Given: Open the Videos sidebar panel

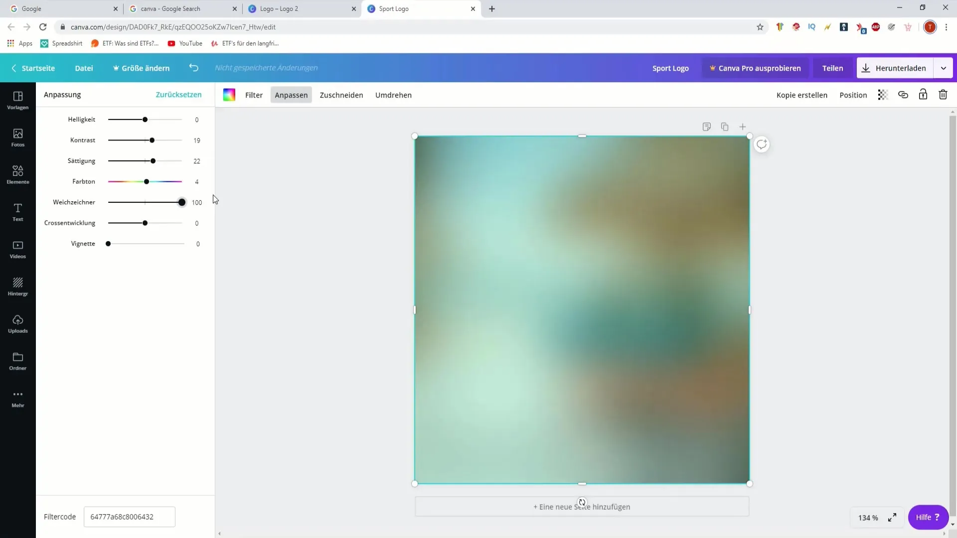Looking at the screenshot, I should point(18,250).
